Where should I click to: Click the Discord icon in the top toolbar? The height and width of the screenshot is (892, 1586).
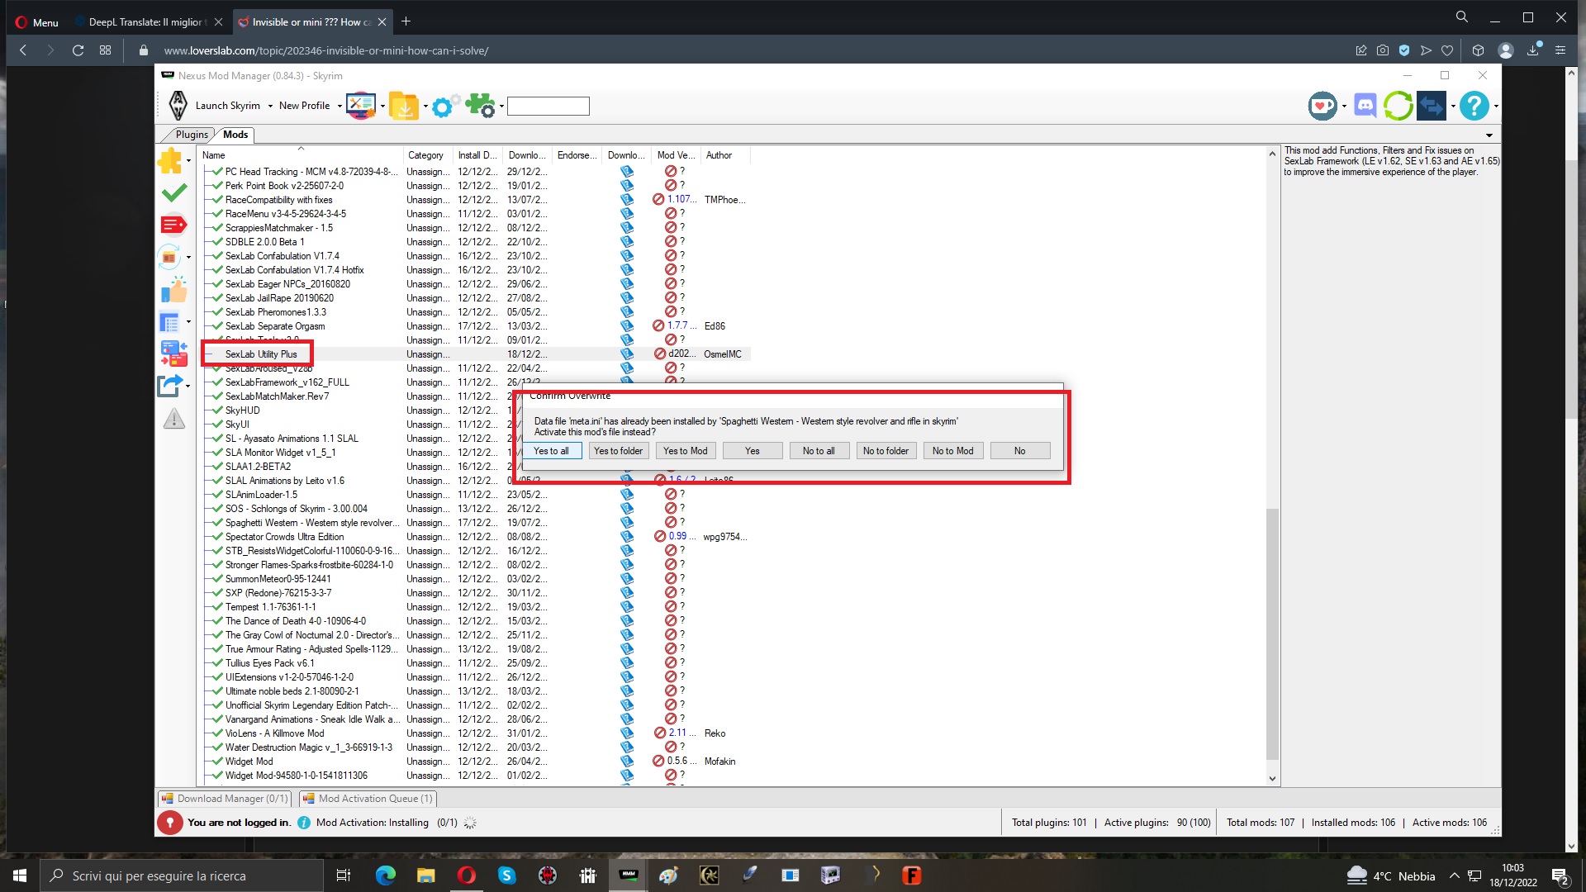pos(1365,106)
